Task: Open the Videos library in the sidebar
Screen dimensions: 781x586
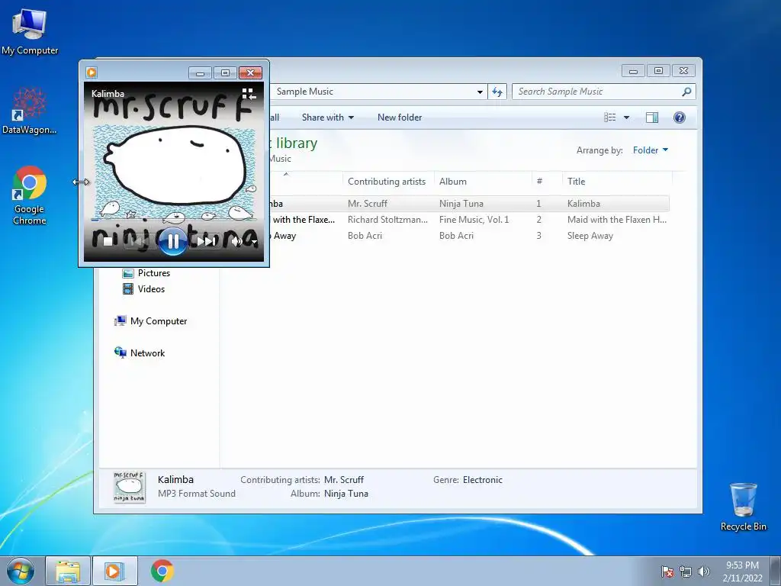Action: click(x=144, y=289)
